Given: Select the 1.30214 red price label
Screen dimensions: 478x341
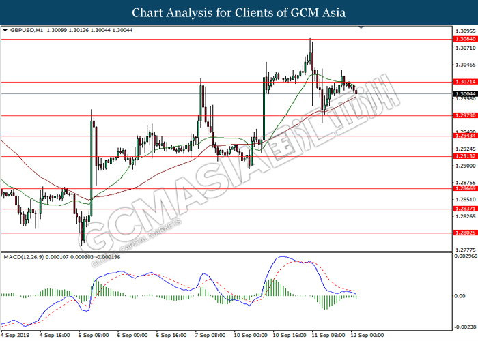Looking at the screenshot, I should click(x=465, y=82).
